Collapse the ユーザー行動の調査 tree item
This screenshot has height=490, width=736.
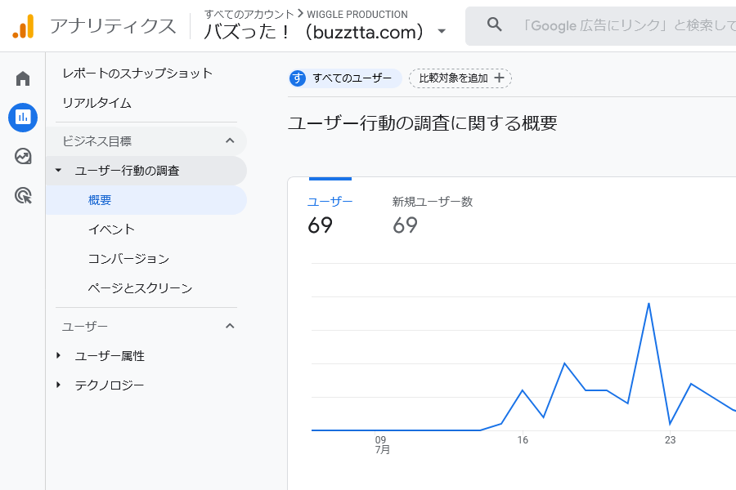58,171
